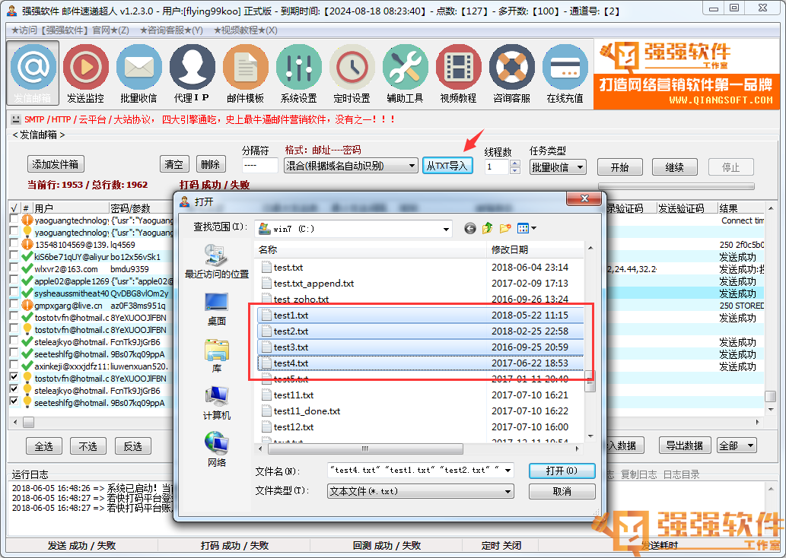
Task: Open the 咨询客服 menu item
Action: pyautogui.click(x=171, y=30)
